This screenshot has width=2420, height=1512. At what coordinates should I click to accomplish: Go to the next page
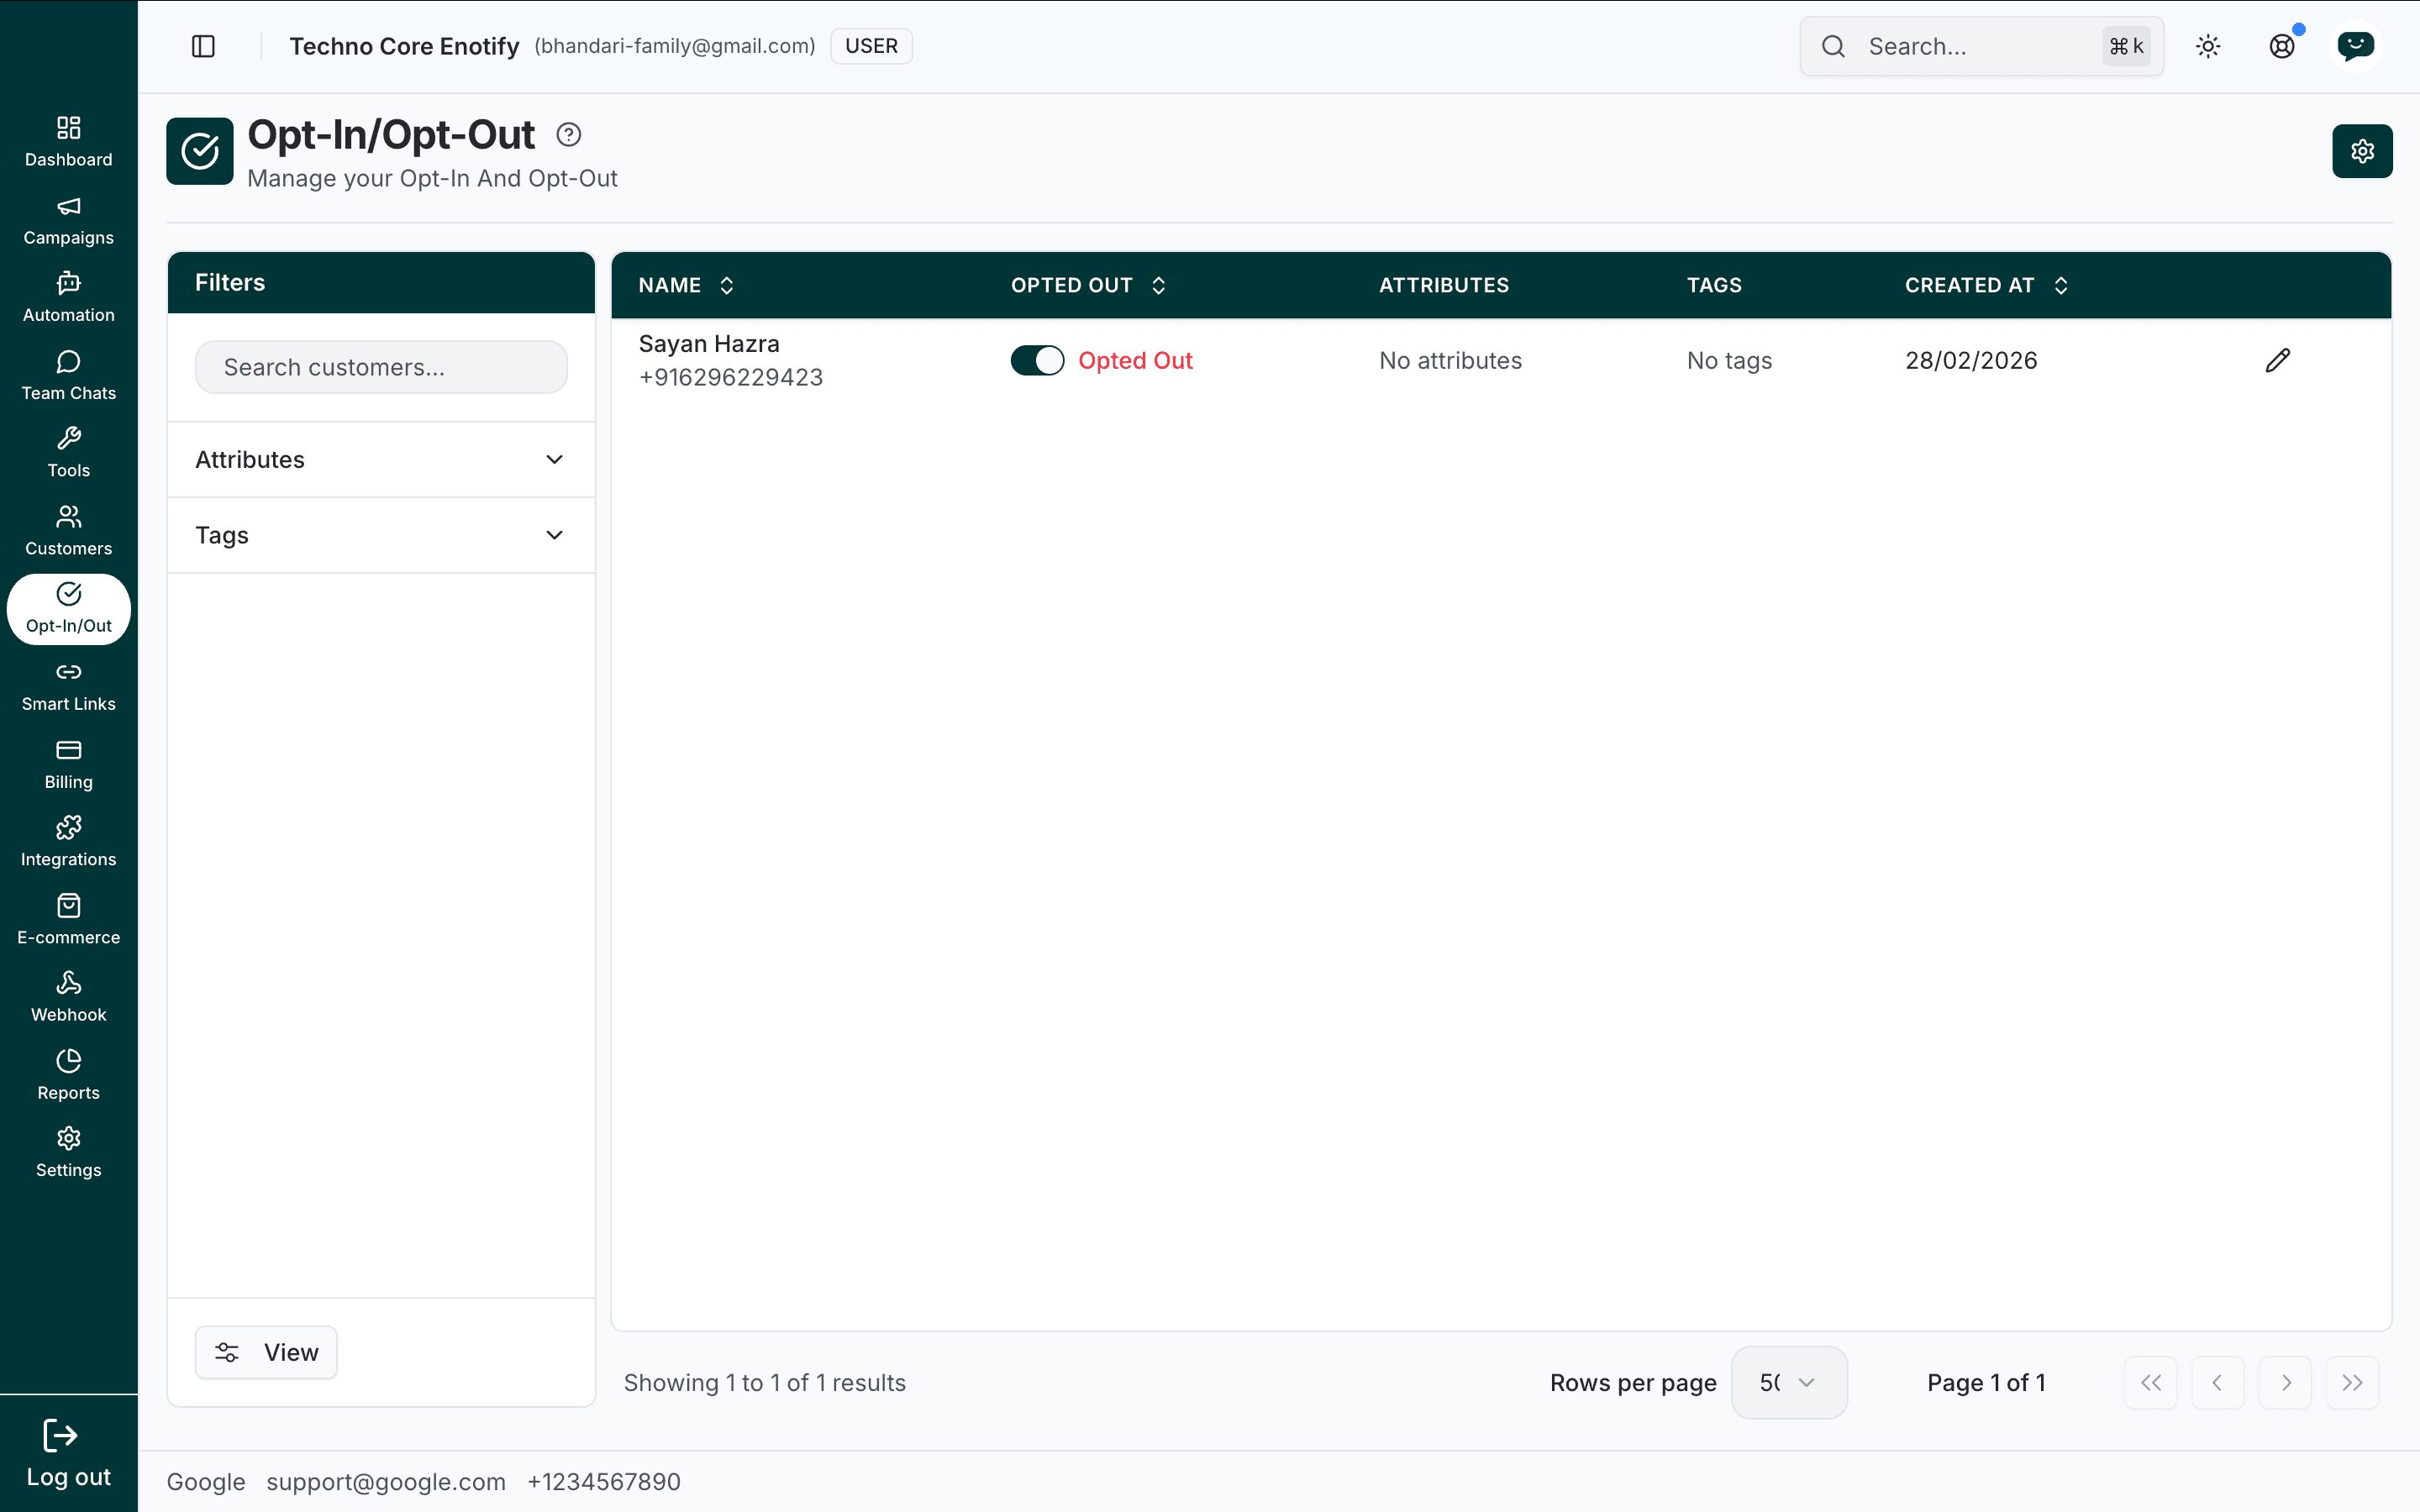click(2285, 1382)
